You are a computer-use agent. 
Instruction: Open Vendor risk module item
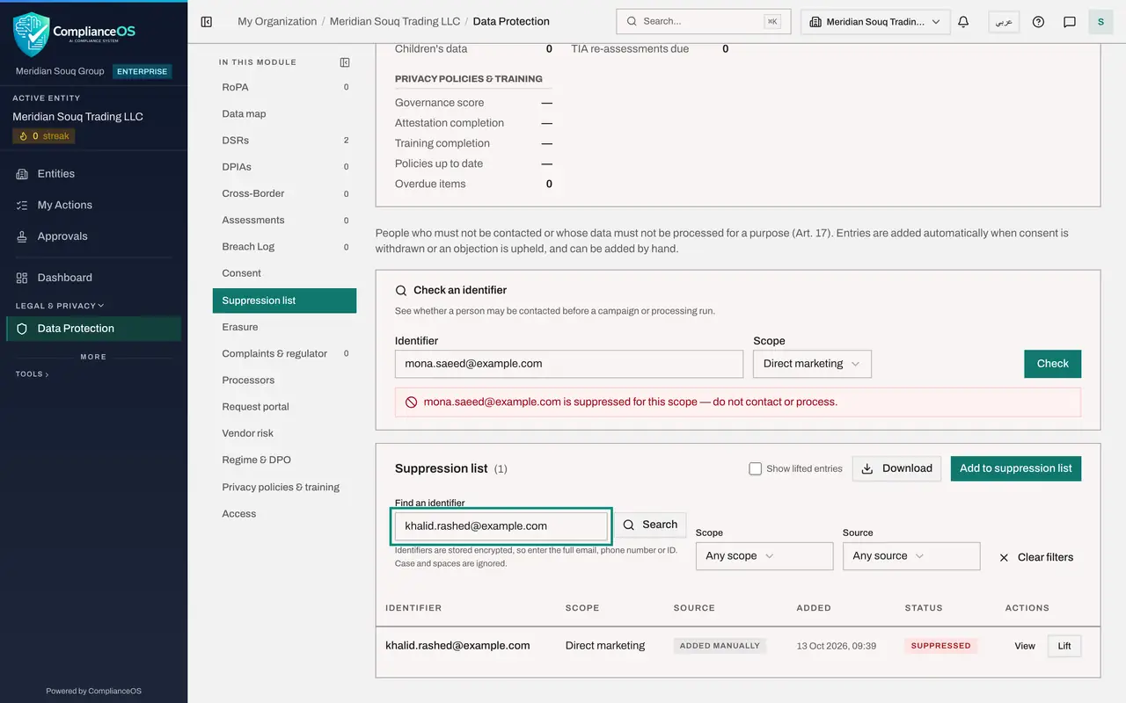[284, 433]
